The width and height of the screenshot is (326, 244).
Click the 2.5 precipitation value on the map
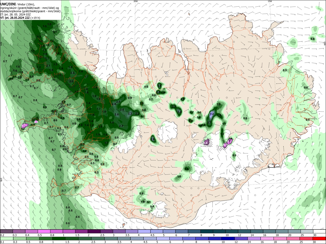(x=118, y=102)
